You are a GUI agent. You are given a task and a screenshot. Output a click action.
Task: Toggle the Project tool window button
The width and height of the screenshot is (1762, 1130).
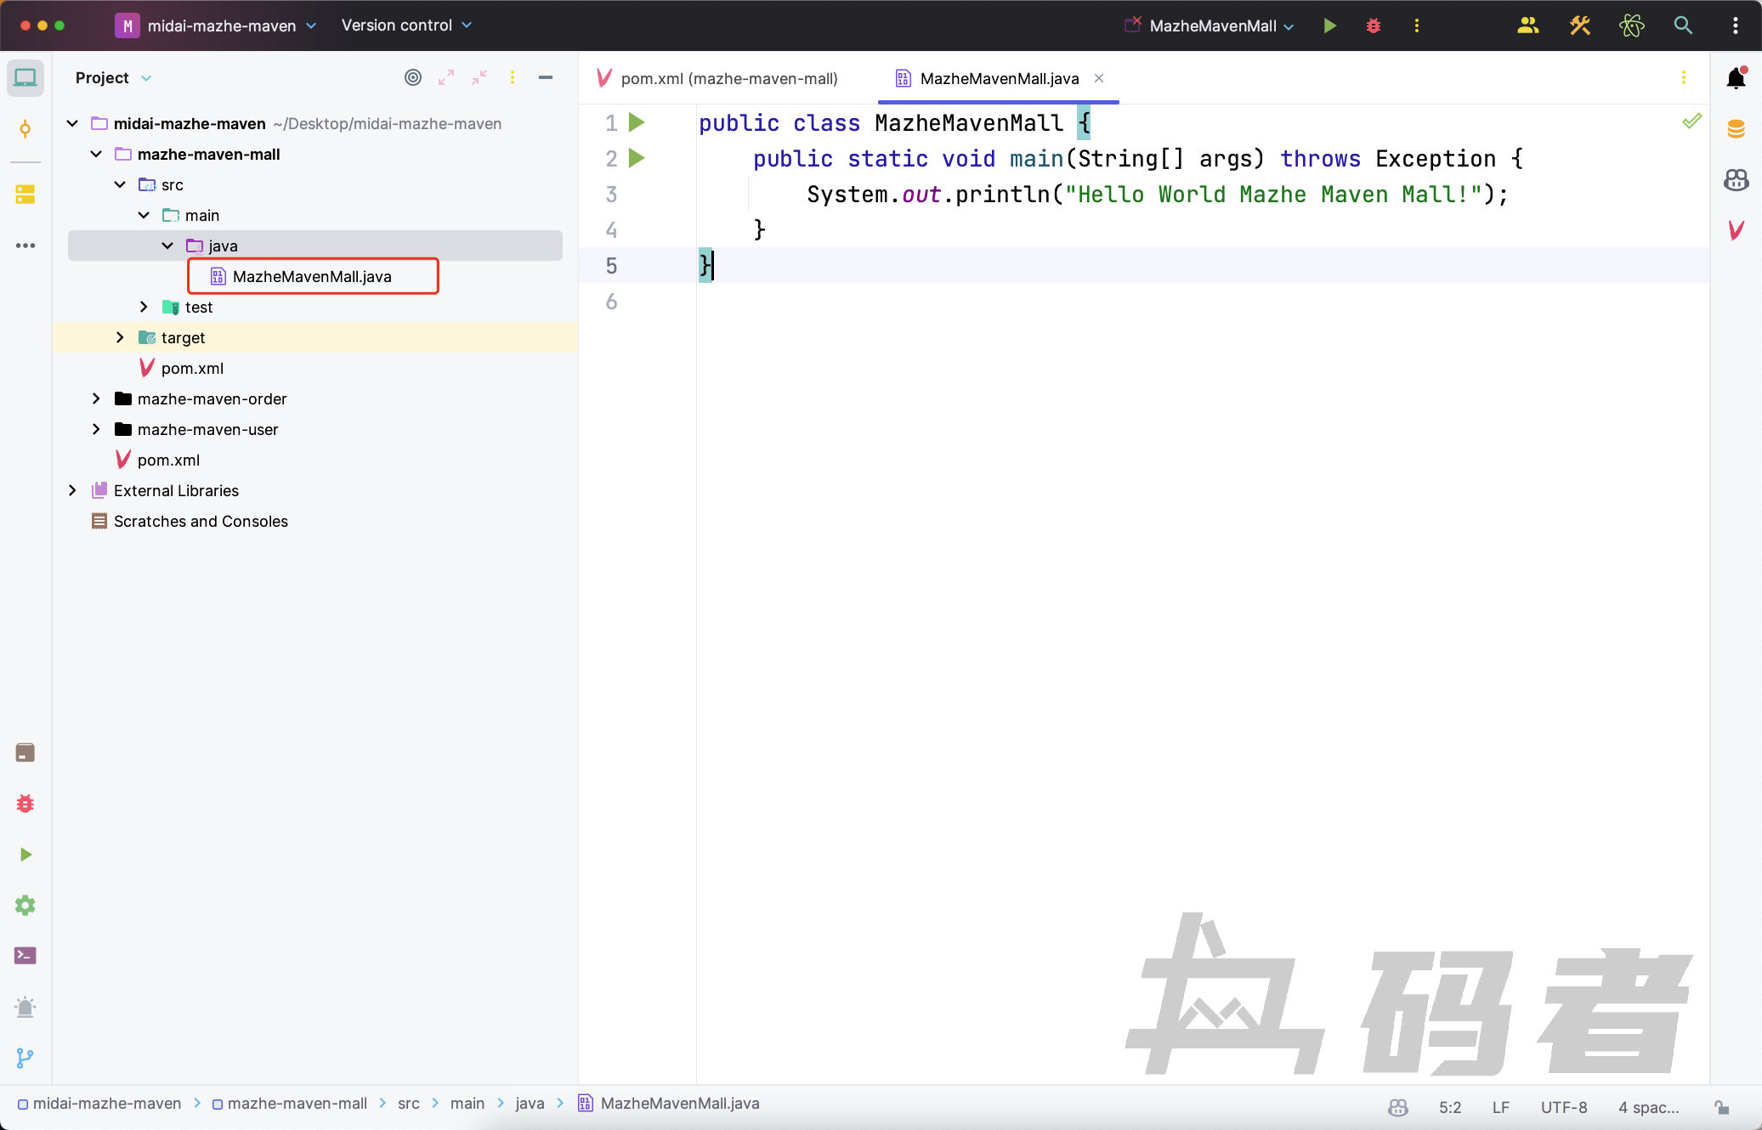[25, 78]
